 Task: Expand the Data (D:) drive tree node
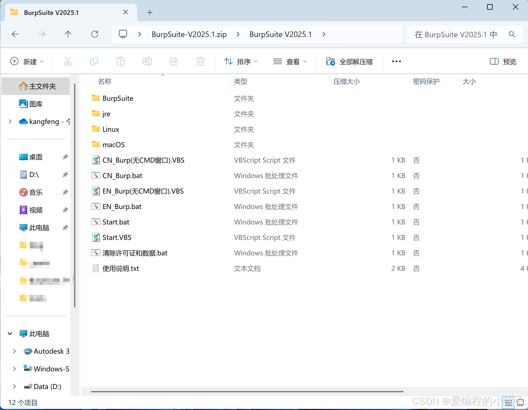14,387
